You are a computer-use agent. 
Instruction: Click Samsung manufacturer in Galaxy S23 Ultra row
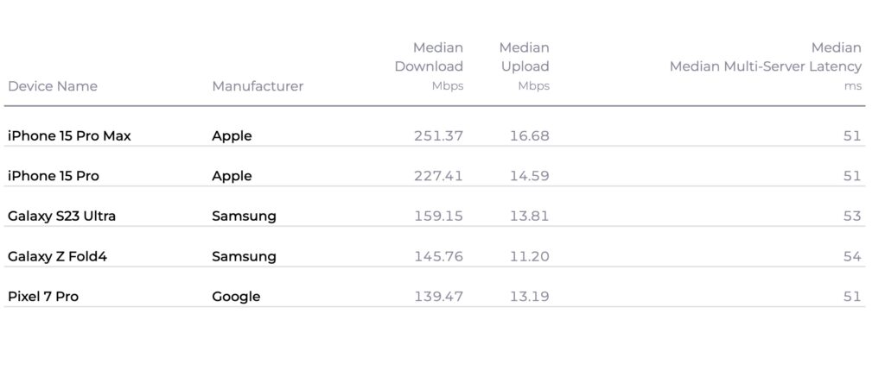(245, 216)
